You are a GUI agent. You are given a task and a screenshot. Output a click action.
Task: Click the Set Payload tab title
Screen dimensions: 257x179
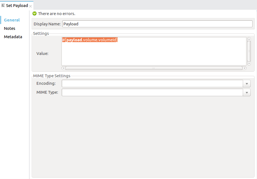pyautogui.click(x=17, y=6)
